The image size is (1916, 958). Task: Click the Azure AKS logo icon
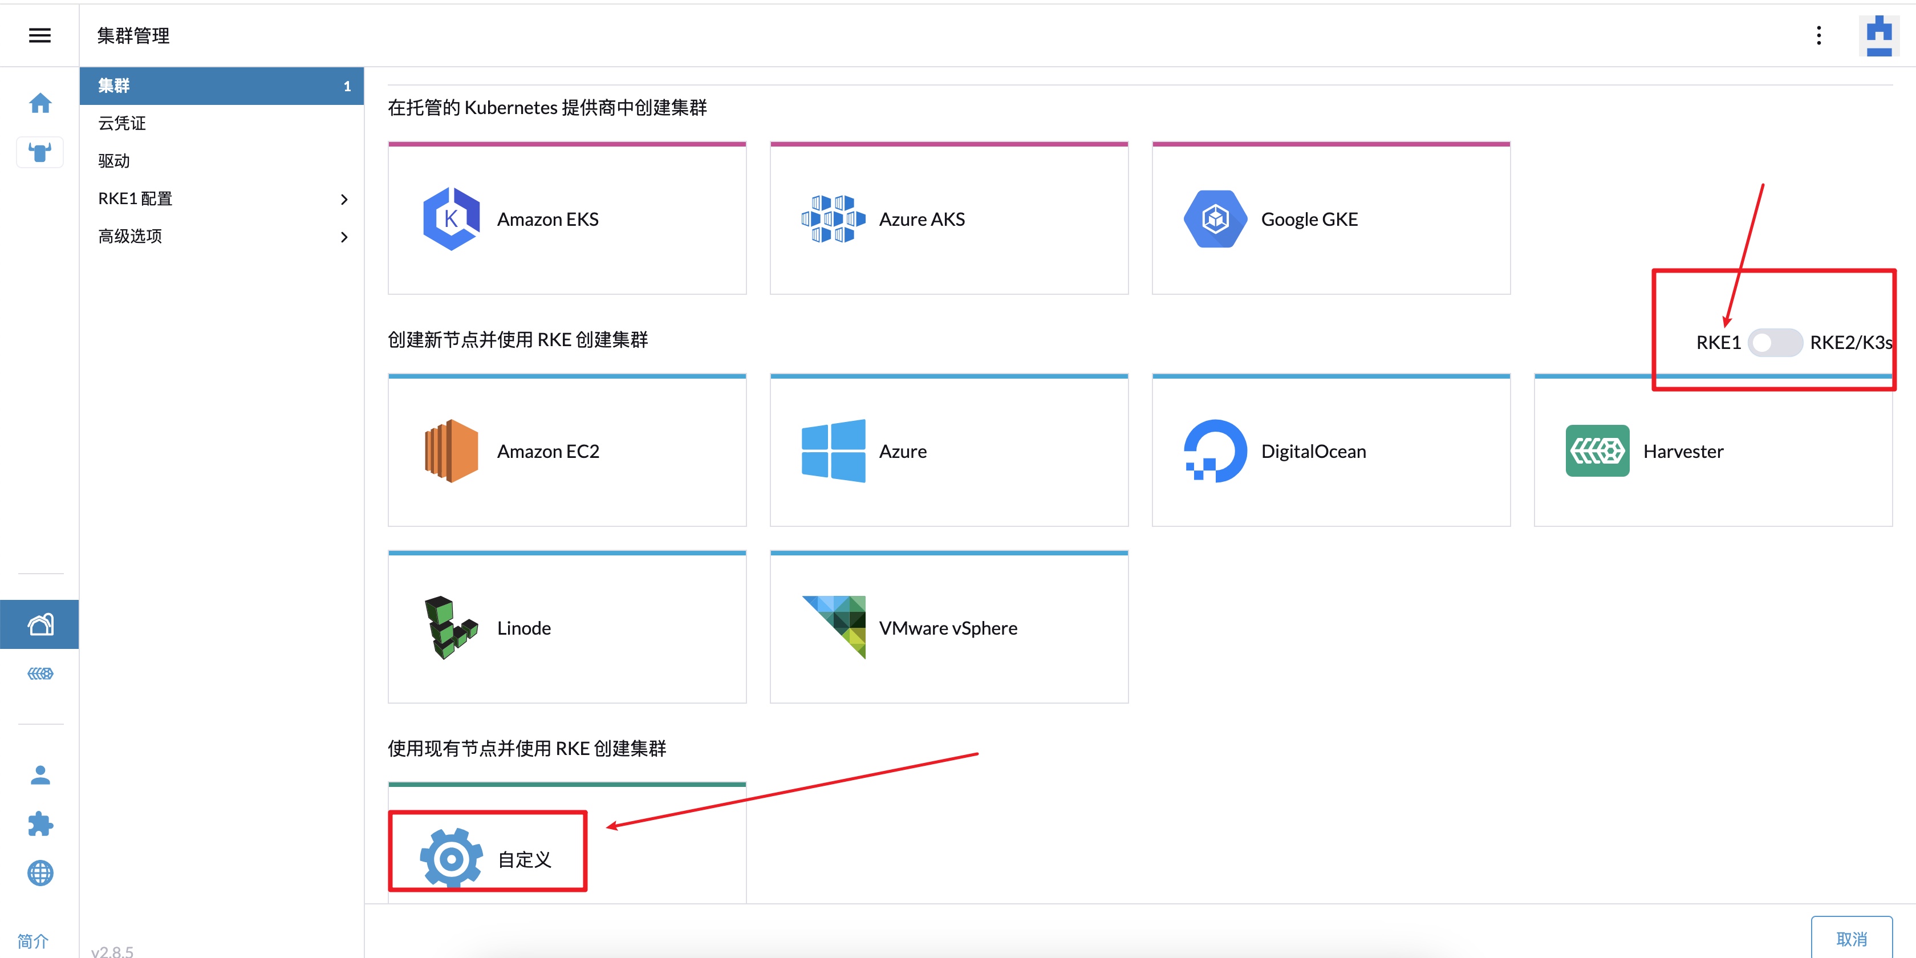coord(833,218)
